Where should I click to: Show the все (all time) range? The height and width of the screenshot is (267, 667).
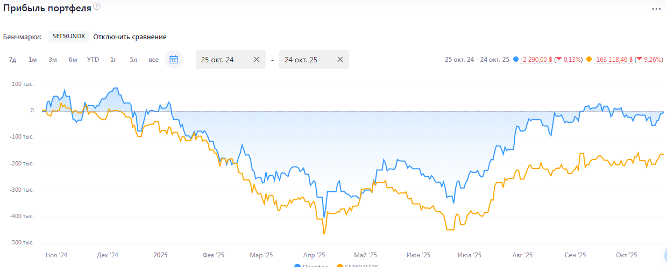(153, 60)
